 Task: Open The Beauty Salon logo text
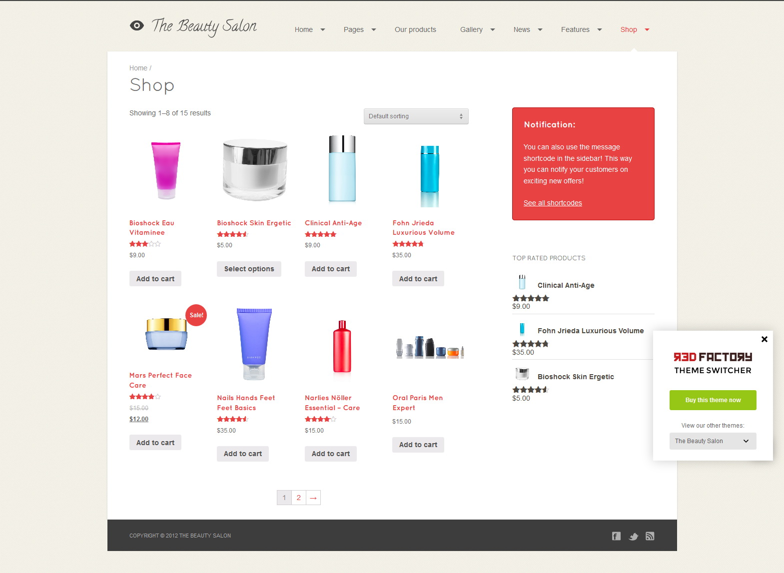pyautogui.click(x=204, y=26)
